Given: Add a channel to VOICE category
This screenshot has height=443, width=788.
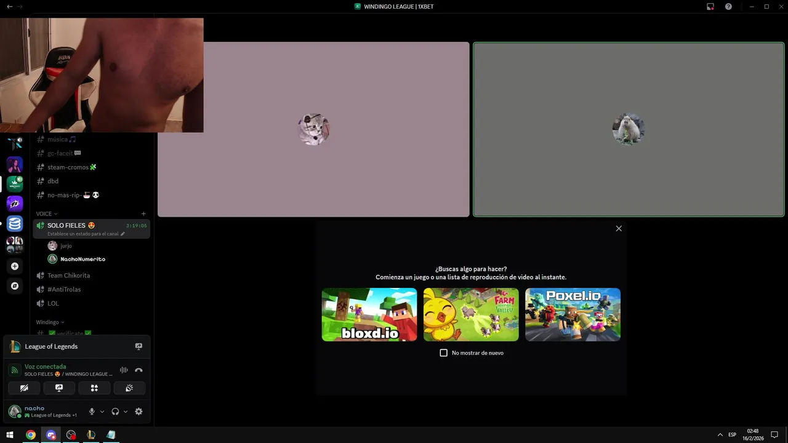Looking at the screenshot, I should click(143, 214).
